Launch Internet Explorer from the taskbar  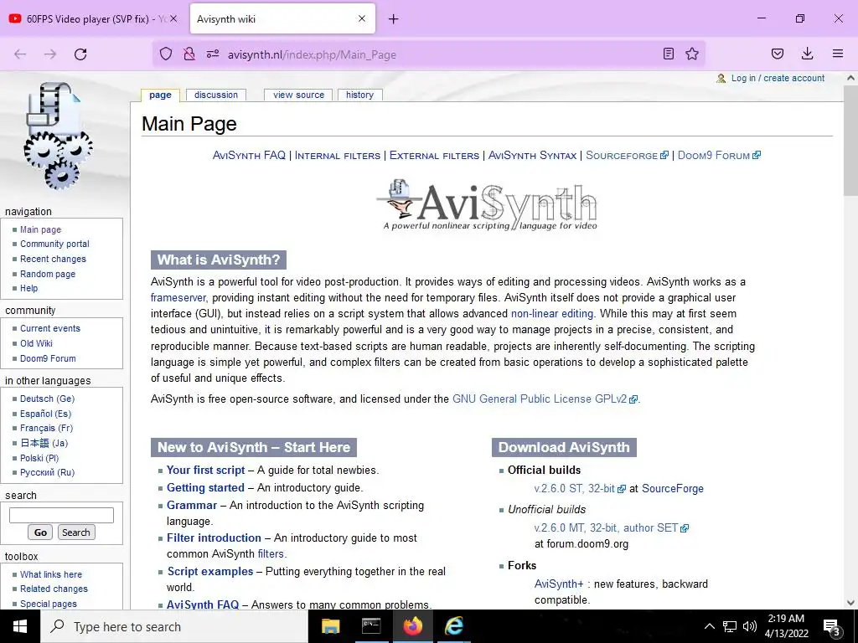(453, 626)
